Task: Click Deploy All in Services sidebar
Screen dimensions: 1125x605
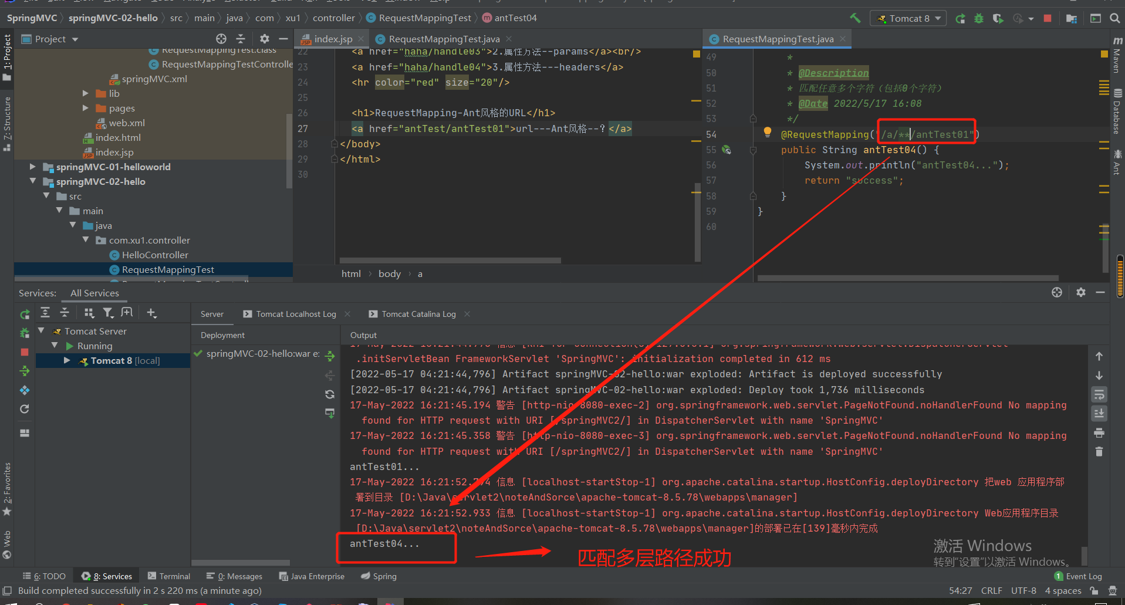Action: 25,371
